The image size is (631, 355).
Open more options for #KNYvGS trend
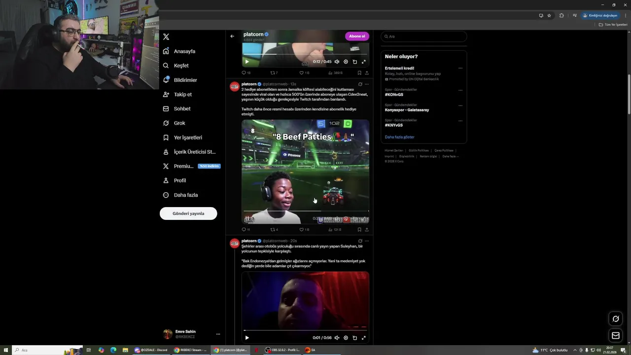[460, 120]
